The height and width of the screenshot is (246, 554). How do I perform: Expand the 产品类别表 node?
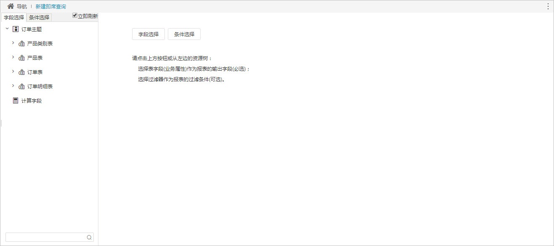[x=13, y=43]
